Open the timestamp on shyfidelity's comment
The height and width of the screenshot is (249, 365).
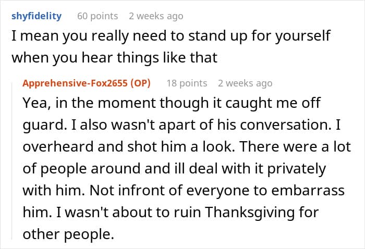click(156, 16)
